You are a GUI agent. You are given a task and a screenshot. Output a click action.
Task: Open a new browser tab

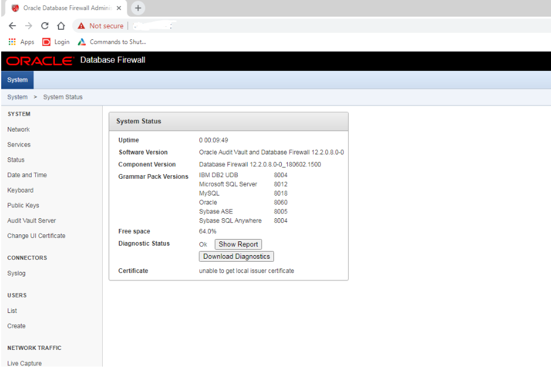point(138,8)
